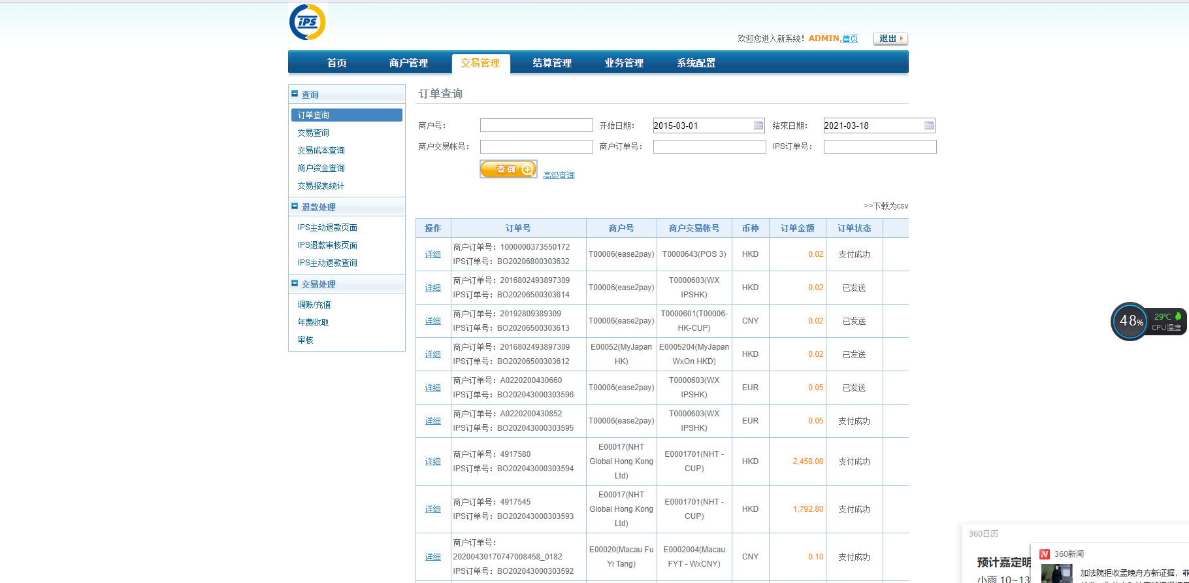Focus the 商户订单号 input field
Screen dimensions: 1189x583
[709, 146]
